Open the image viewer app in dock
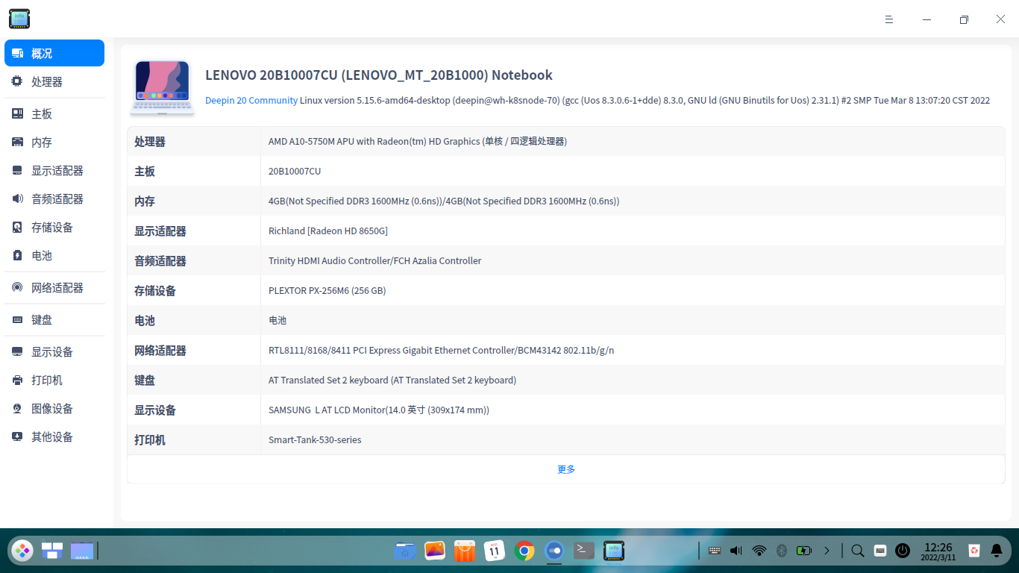Viewport: 1019px width, 573px height. [x=435, y=551]
